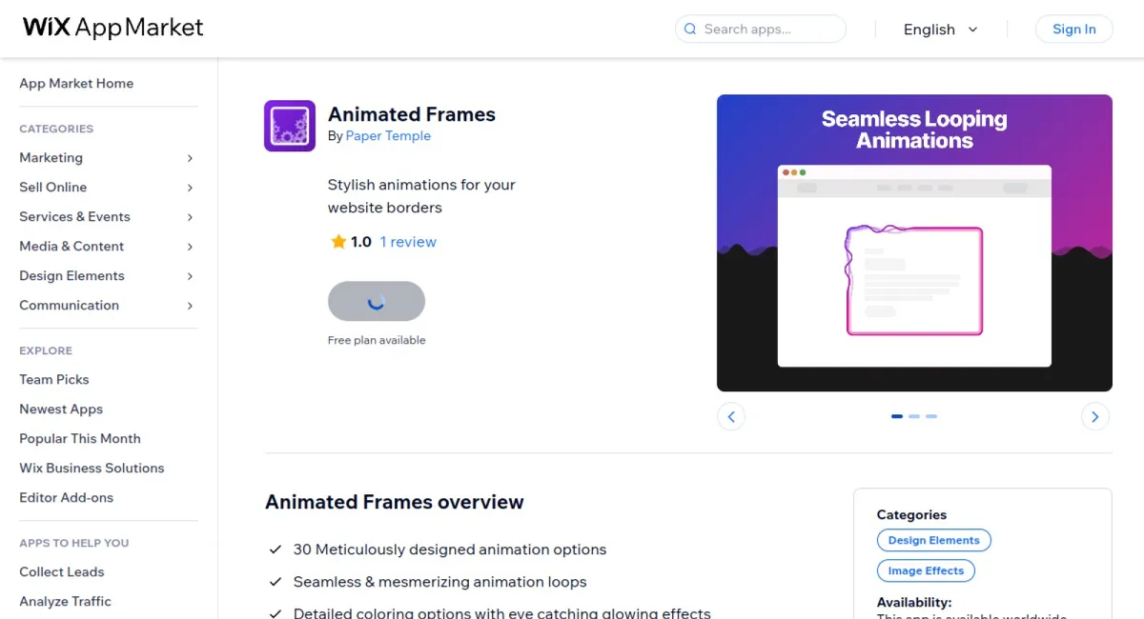Open Newest Apps list
Screen dimensions: 1144x619
click(x=61, y=409)
